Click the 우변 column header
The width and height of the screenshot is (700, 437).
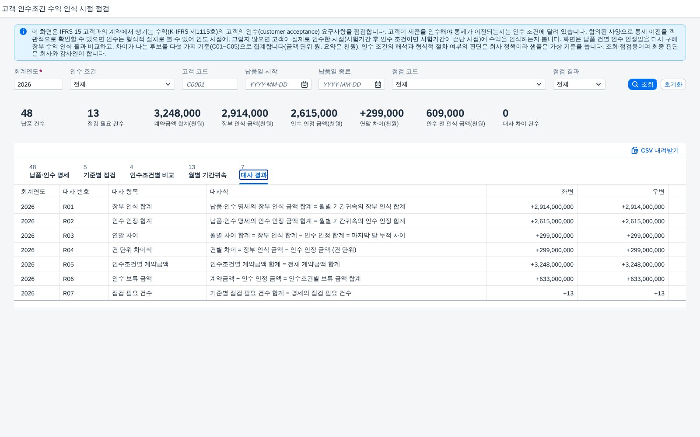pos(623,191)
